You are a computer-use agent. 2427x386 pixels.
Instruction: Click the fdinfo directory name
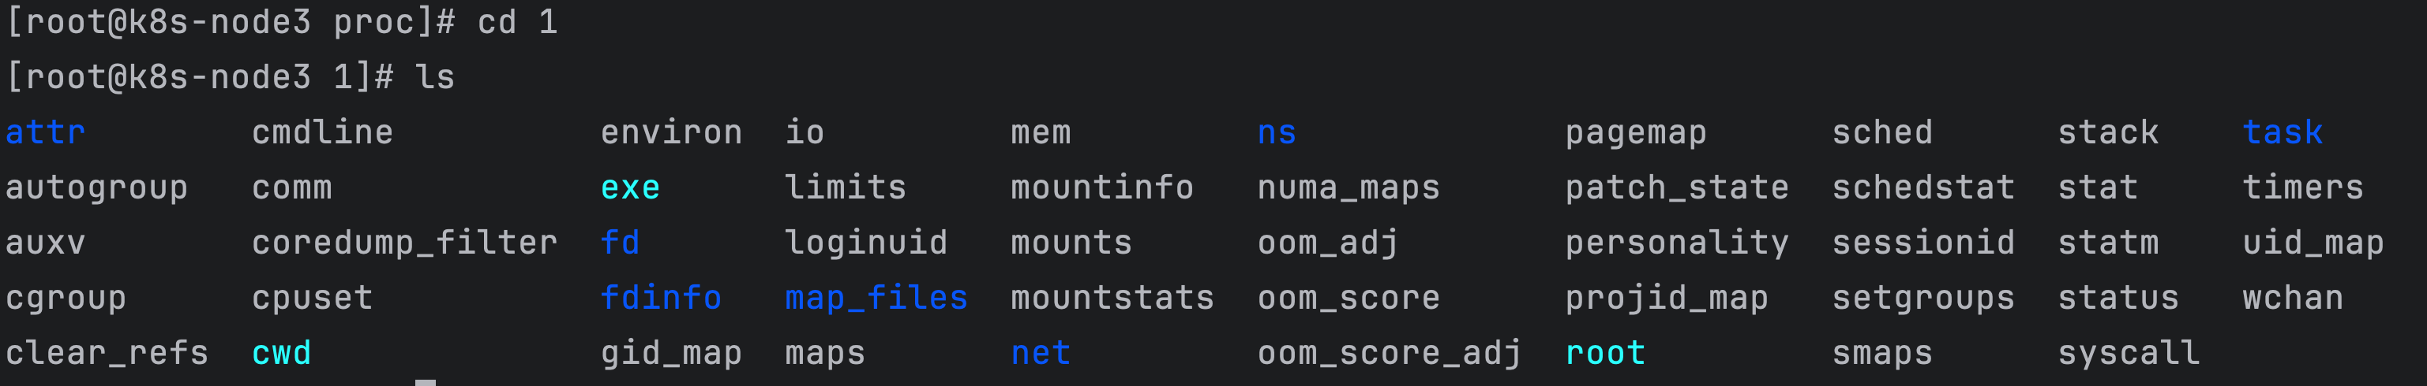tap(661, 298)
